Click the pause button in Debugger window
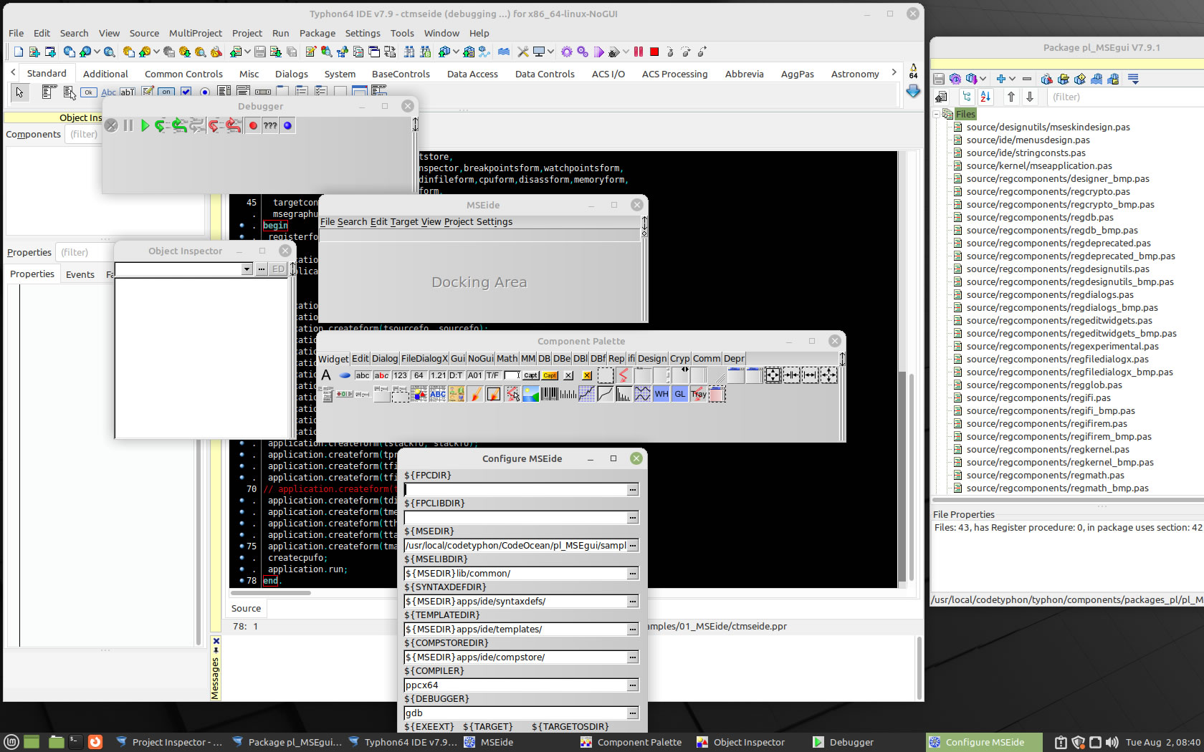This screenshot has width=1204, height=752. (128, 125)
